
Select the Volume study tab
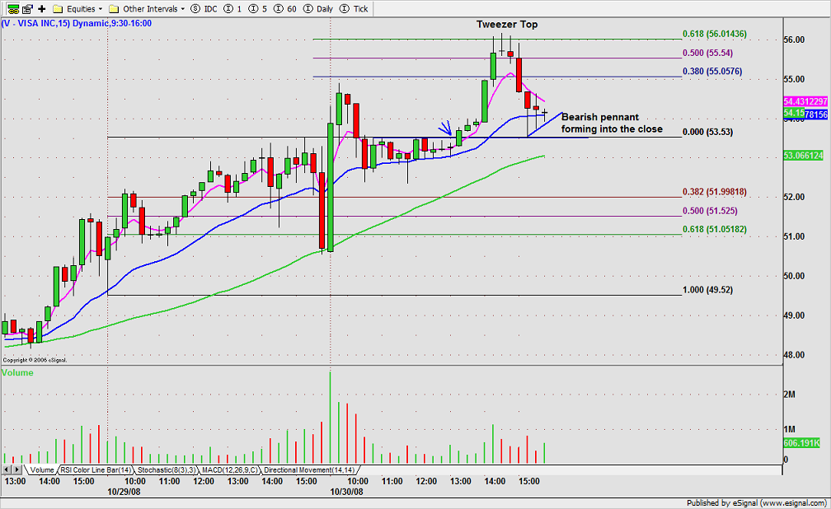[x=41, y=469]
